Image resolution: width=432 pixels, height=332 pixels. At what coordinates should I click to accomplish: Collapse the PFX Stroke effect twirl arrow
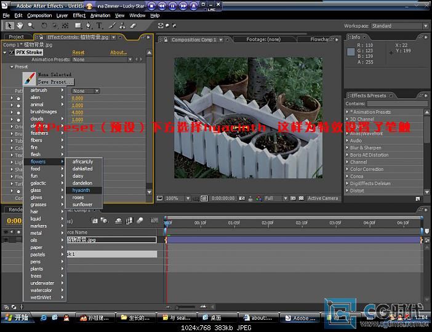tap(5, 52)
